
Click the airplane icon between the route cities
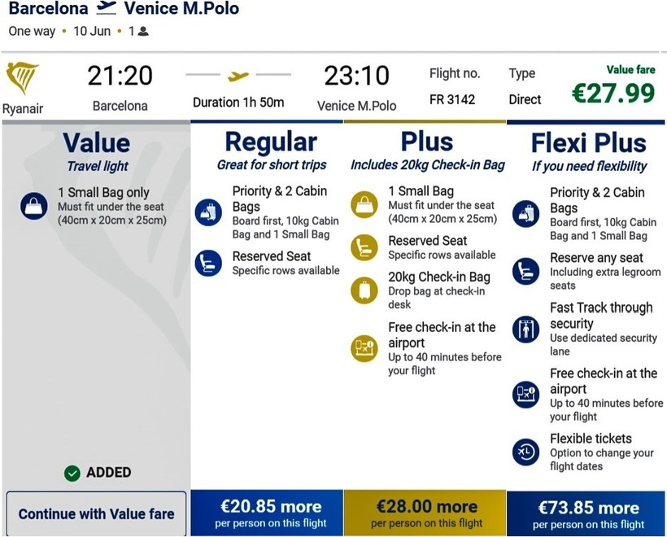coord(107,9)
